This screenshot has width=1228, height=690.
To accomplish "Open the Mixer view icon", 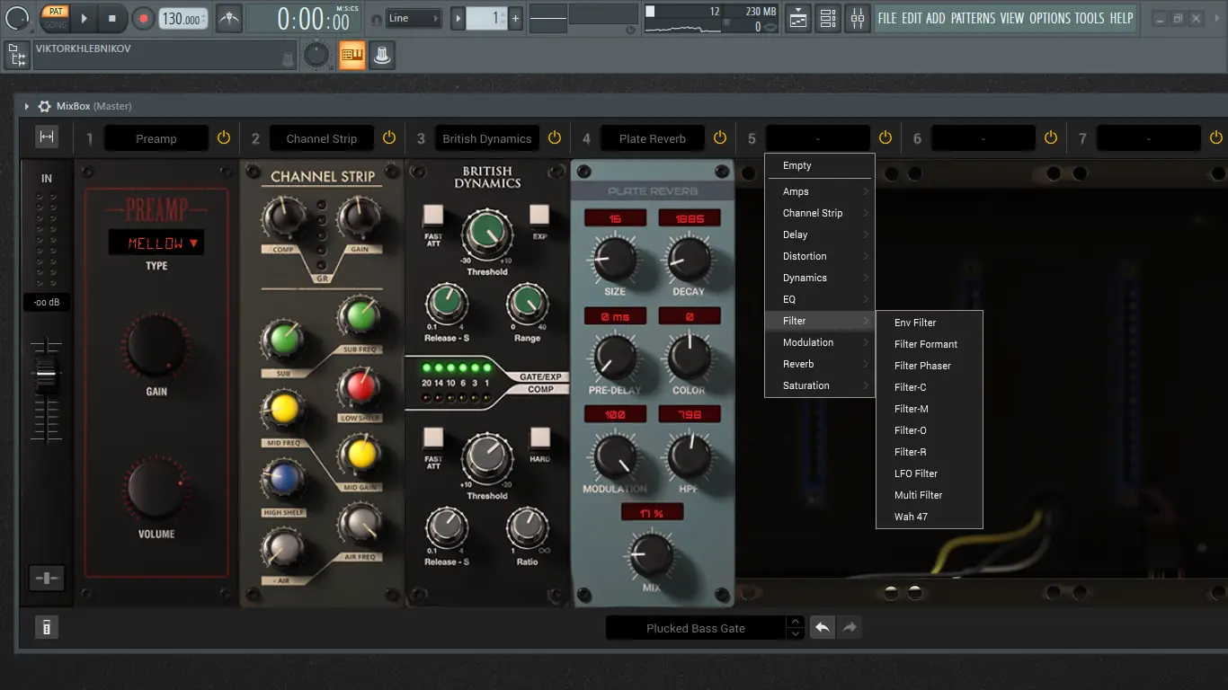I will (x=858, y=18).
